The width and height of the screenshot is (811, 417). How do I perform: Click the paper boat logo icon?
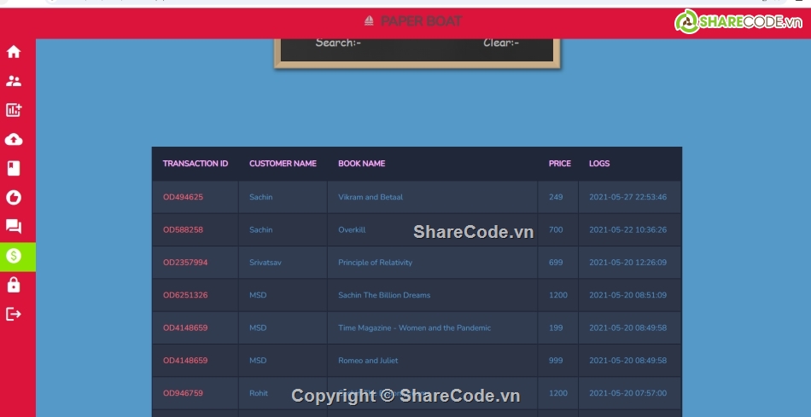pos(369,20)
